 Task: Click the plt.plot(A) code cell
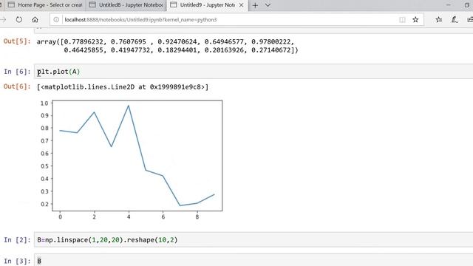pyautogui.click(x=253, y=72)
